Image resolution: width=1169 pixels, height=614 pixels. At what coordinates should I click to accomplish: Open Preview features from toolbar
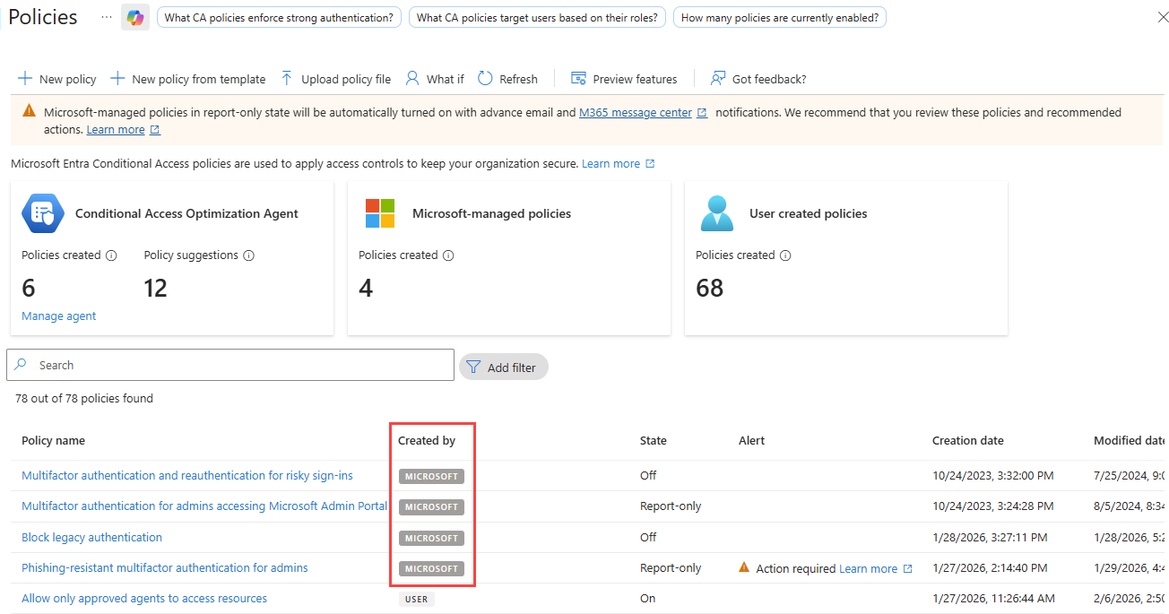[x=624, y=79]
